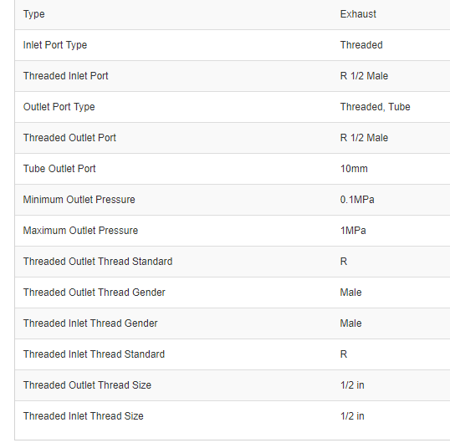Click the 10mm value
Screen dimensions: 450x448
point(354,169)
